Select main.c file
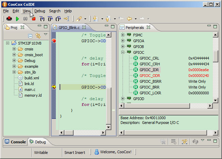This screenshot has height=159, width=222. tap(30, 90)
